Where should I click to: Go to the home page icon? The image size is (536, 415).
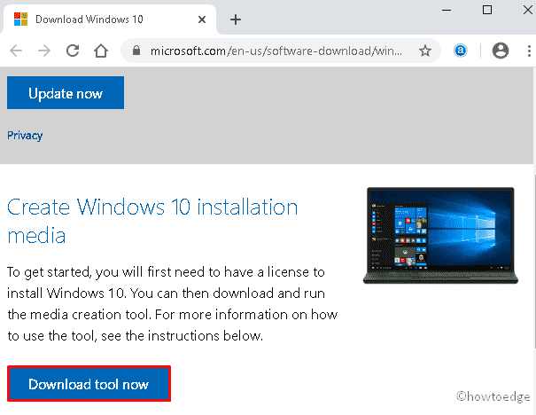[101, 51]
